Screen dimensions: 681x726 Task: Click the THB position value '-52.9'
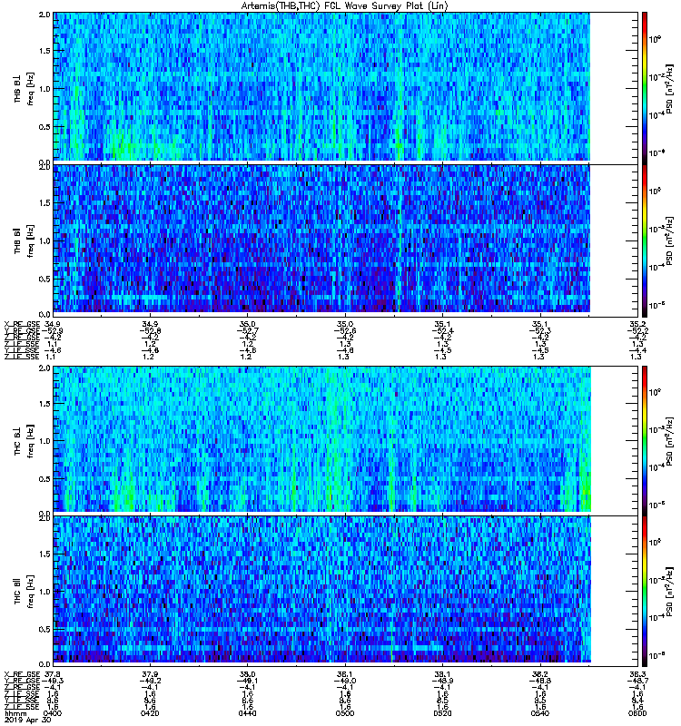coord(53,331)
